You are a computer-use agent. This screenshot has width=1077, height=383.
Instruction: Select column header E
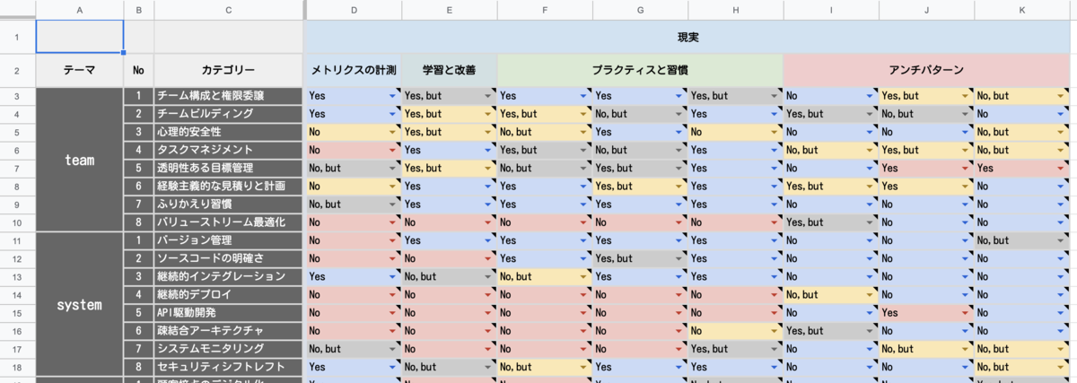pos(449,10)
